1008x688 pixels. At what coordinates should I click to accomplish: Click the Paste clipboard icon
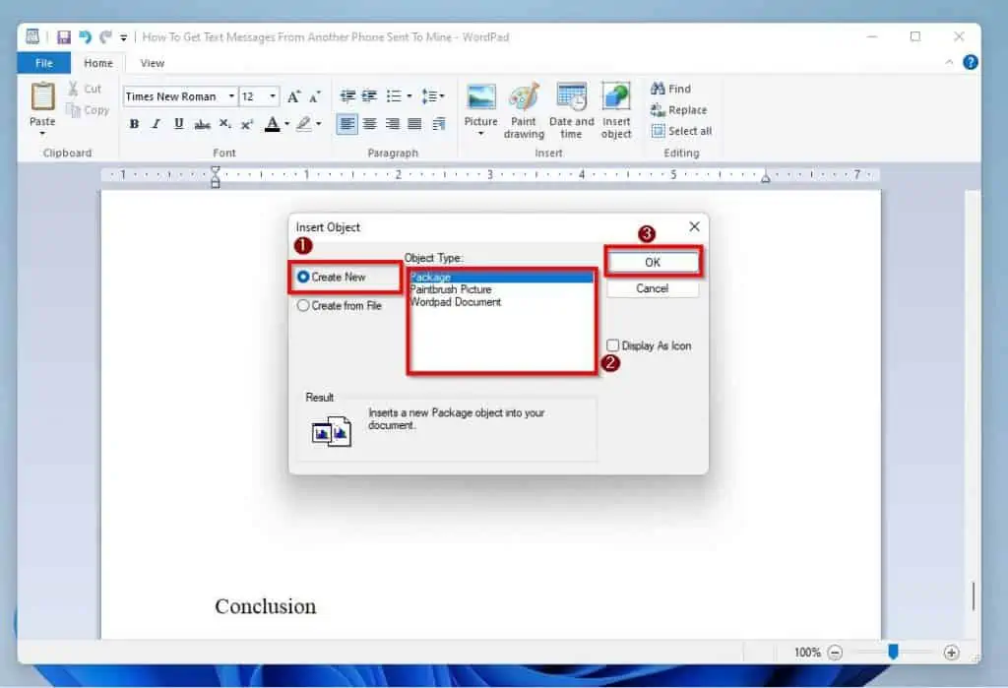coord(42,97)
